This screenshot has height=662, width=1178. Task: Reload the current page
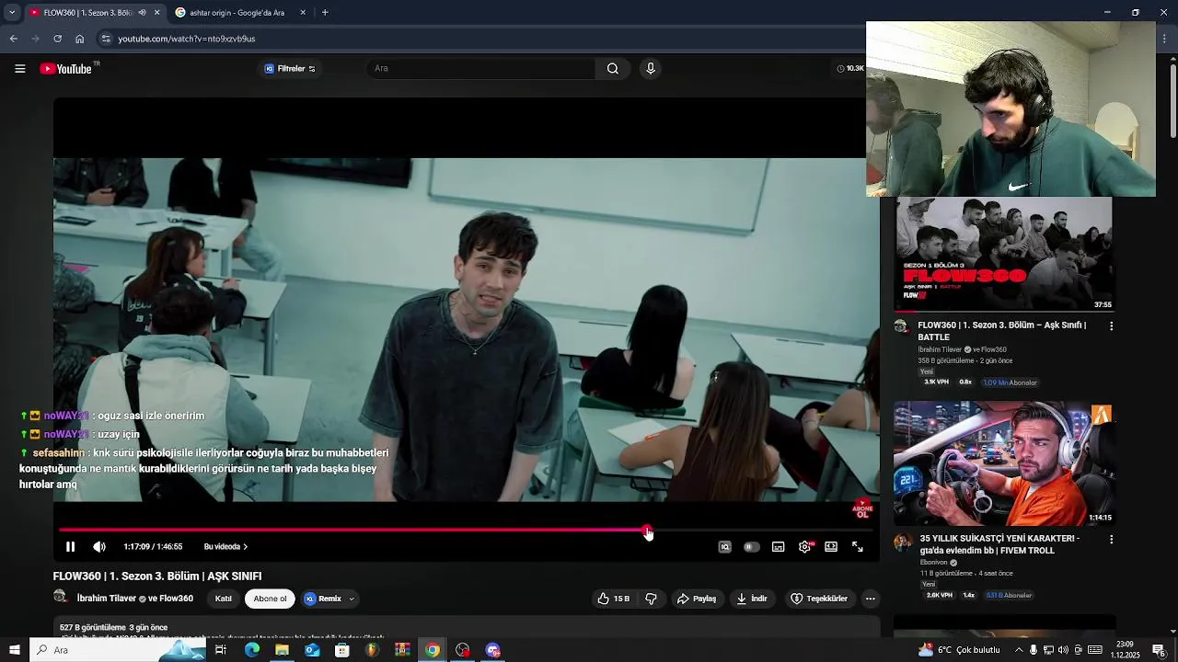pos(57,39)
